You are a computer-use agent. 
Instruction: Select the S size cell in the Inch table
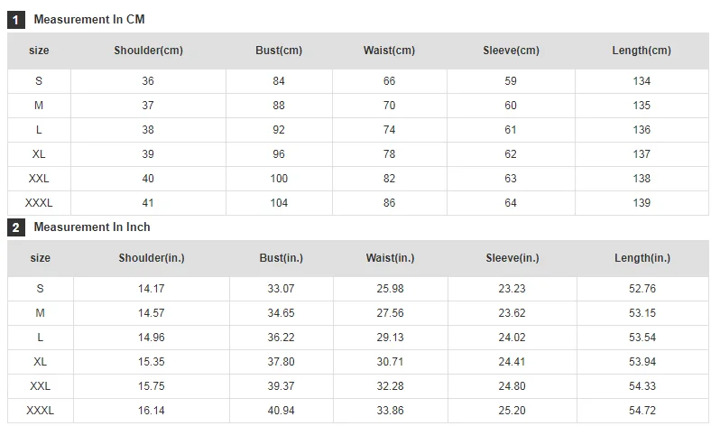click(41, 289)
